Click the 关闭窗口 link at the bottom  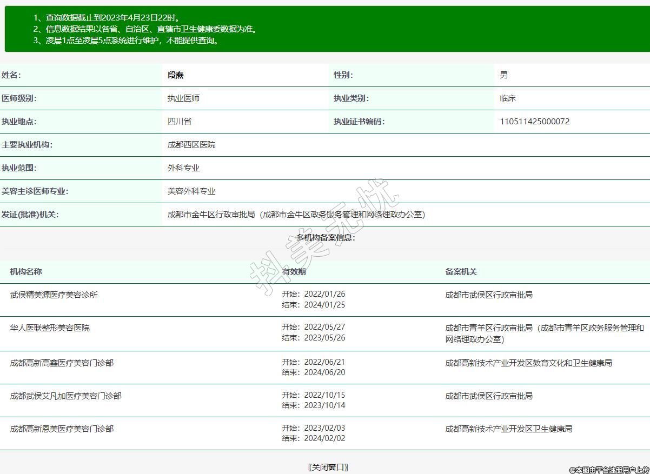point(328,468)
